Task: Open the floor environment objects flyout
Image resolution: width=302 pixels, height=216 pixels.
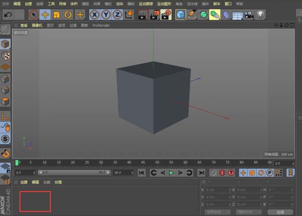Action: click(238, 15)
